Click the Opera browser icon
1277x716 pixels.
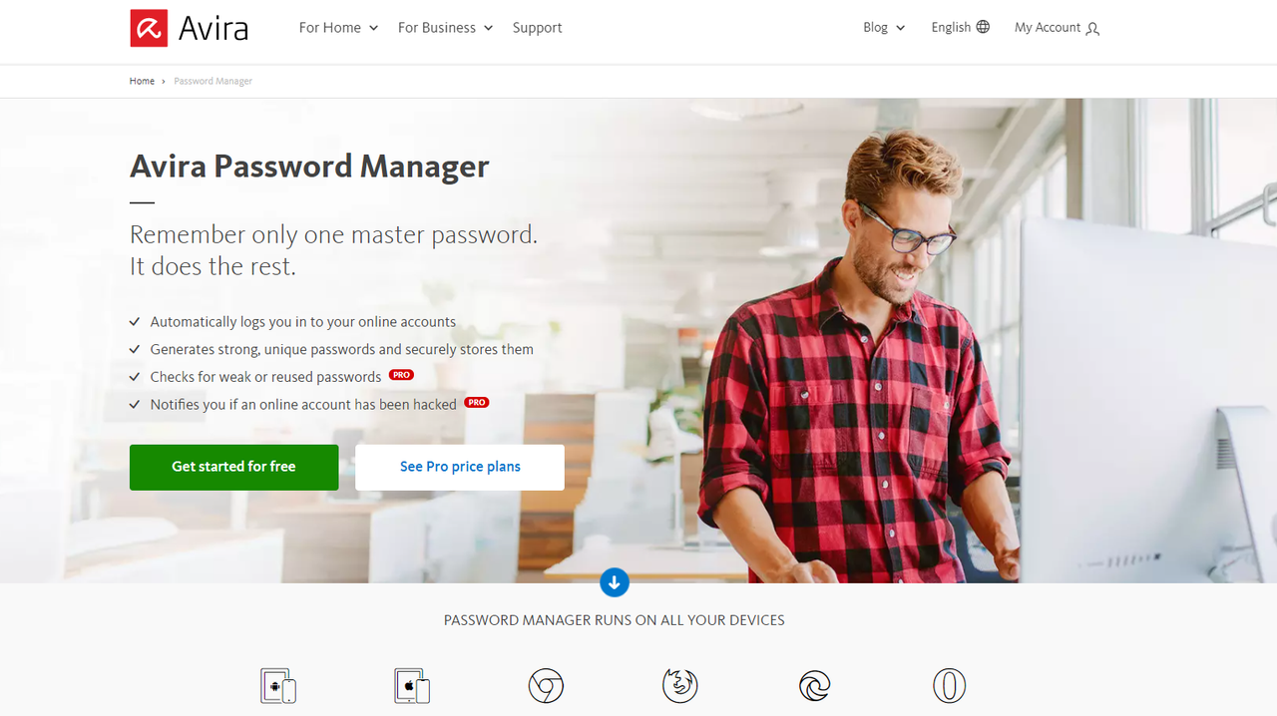pyautogui.click(x=949, y=686)
